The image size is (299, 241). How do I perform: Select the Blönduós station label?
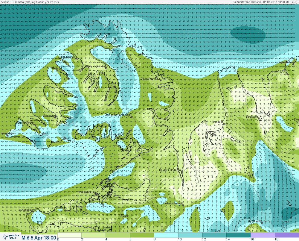click(x=218, y=122)
